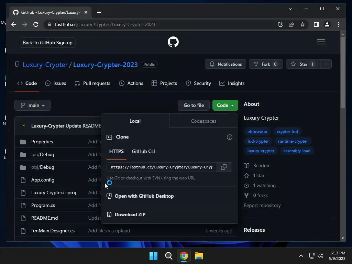Click Open with GitHub Desktop
This screenshot has width=352, height=264.
pos(140,196)
